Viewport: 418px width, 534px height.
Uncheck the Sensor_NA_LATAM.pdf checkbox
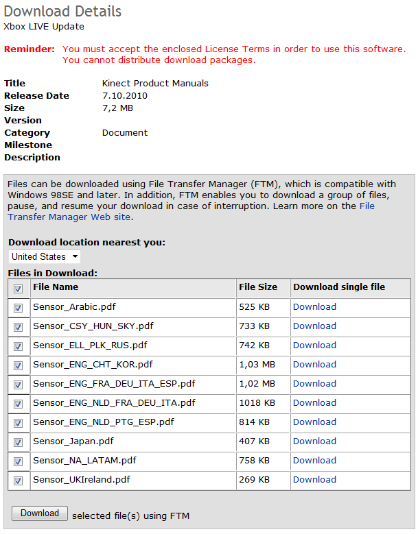pyautogui.click(x=18, y=462)
